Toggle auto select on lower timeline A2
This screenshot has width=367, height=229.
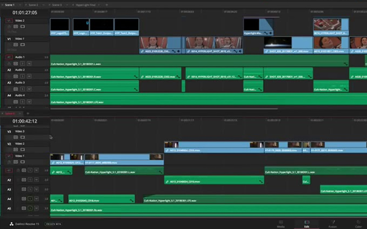click(x=24, y=180)
